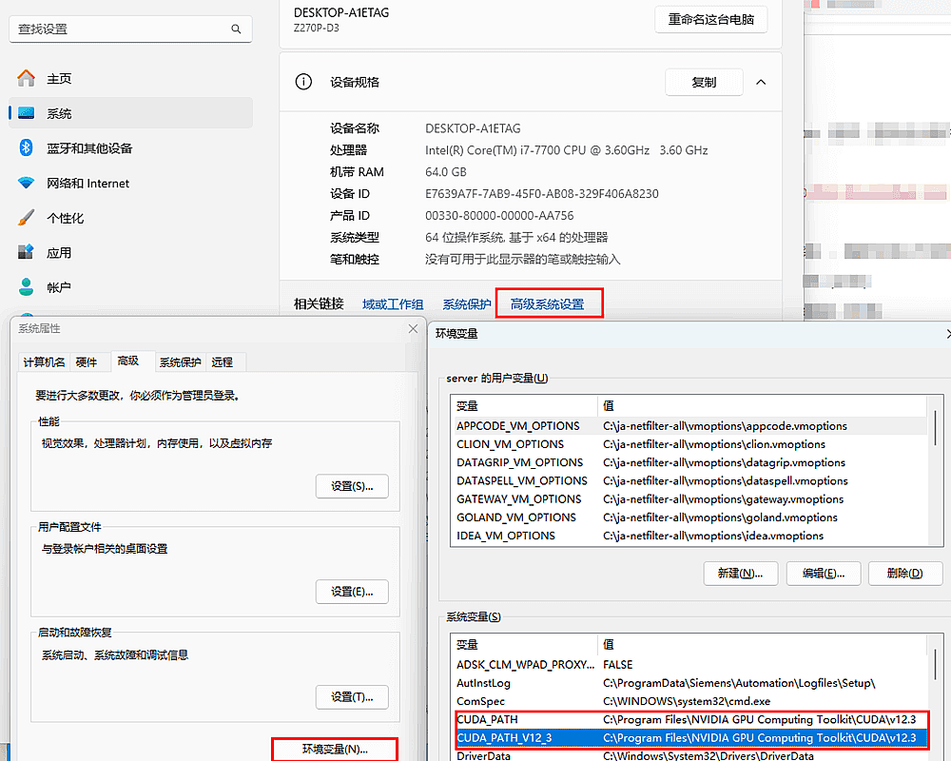The width and height of the screenshot is (951, 761).
Task: Click the Apps (应用) icon in sidebar
Action: point(27,253)
